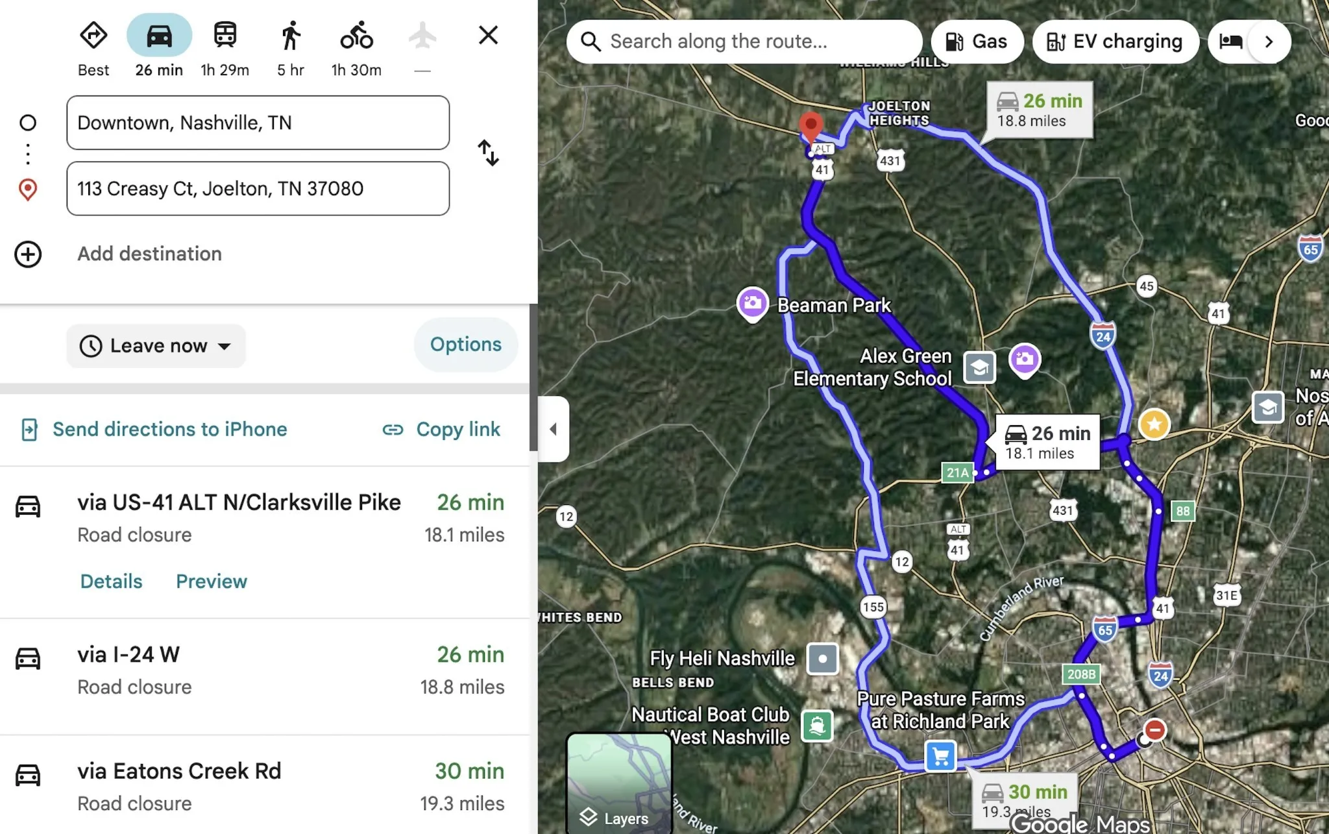
Task: Open the Layers map thumbnail
Action: point(619,783)
